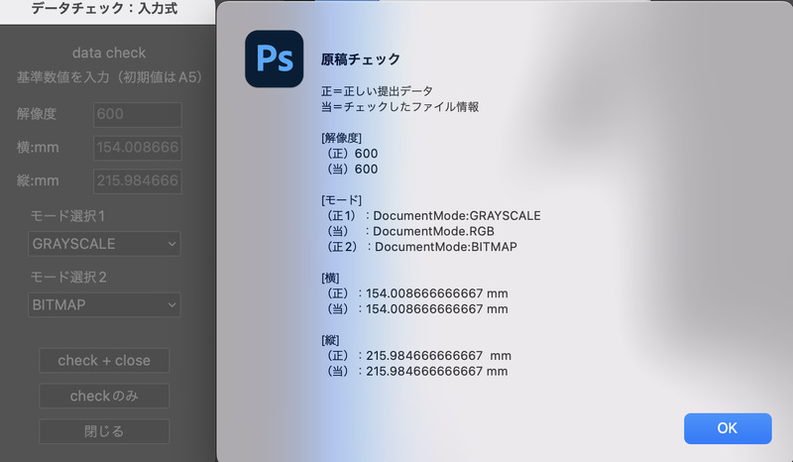Click the Photoshop Ps icon in dialog
This screenshot has width=793, height=462.
coord(275,58)
